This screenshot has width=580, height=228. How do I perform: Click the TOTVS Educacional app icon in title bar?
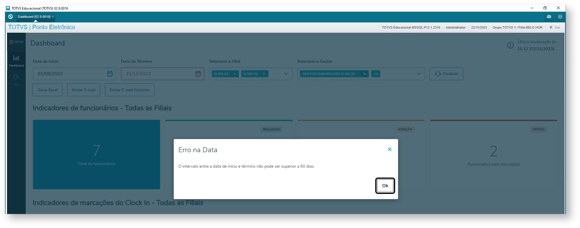click(8, 8)
